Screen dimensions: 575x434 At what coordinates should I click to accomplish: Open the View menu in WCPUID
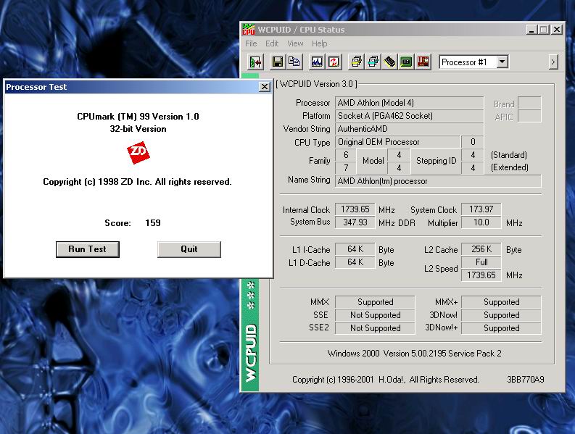pyautogui.click(x=295, y=43)
